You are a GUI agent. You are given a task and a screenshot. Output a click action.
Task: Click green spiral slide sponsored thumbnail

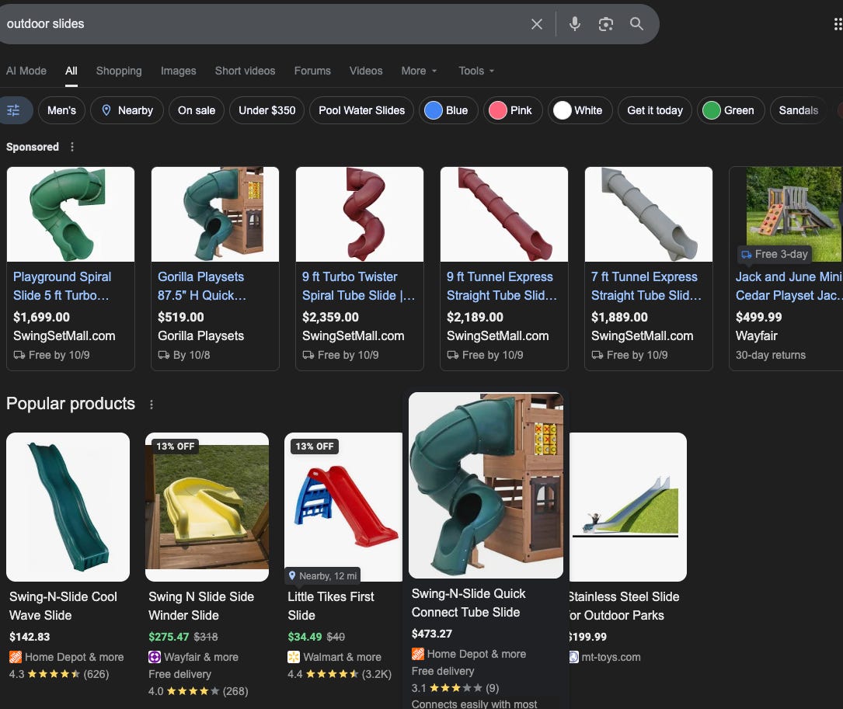[71, 214]
